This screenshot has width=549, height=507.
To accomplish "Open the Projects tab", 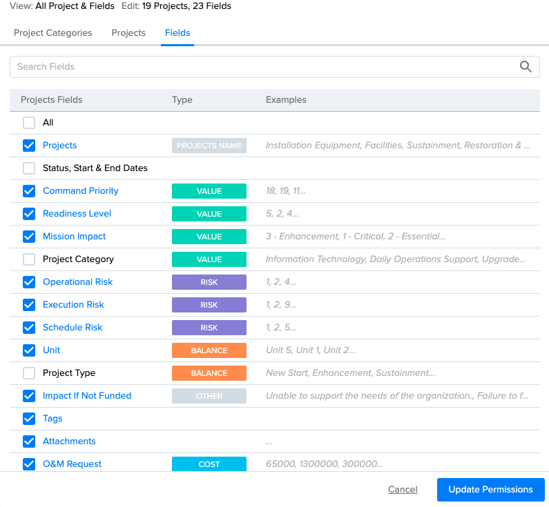I will point(128,33).
